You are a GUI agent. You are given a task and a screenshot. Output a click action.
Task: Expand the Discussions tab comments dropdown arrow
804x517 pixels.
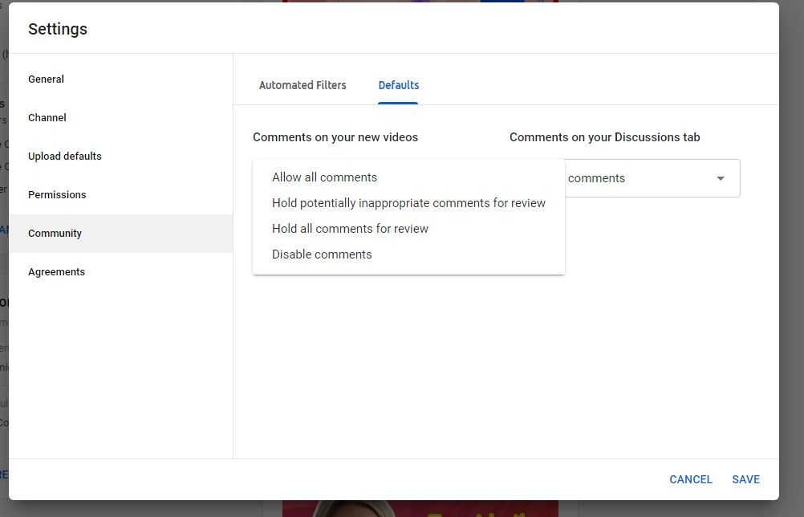click(x=721, y=178)
